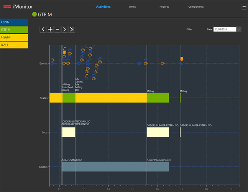Click the zoom in plus button
The image size is (248, 192).
click(x=50, y=29)
